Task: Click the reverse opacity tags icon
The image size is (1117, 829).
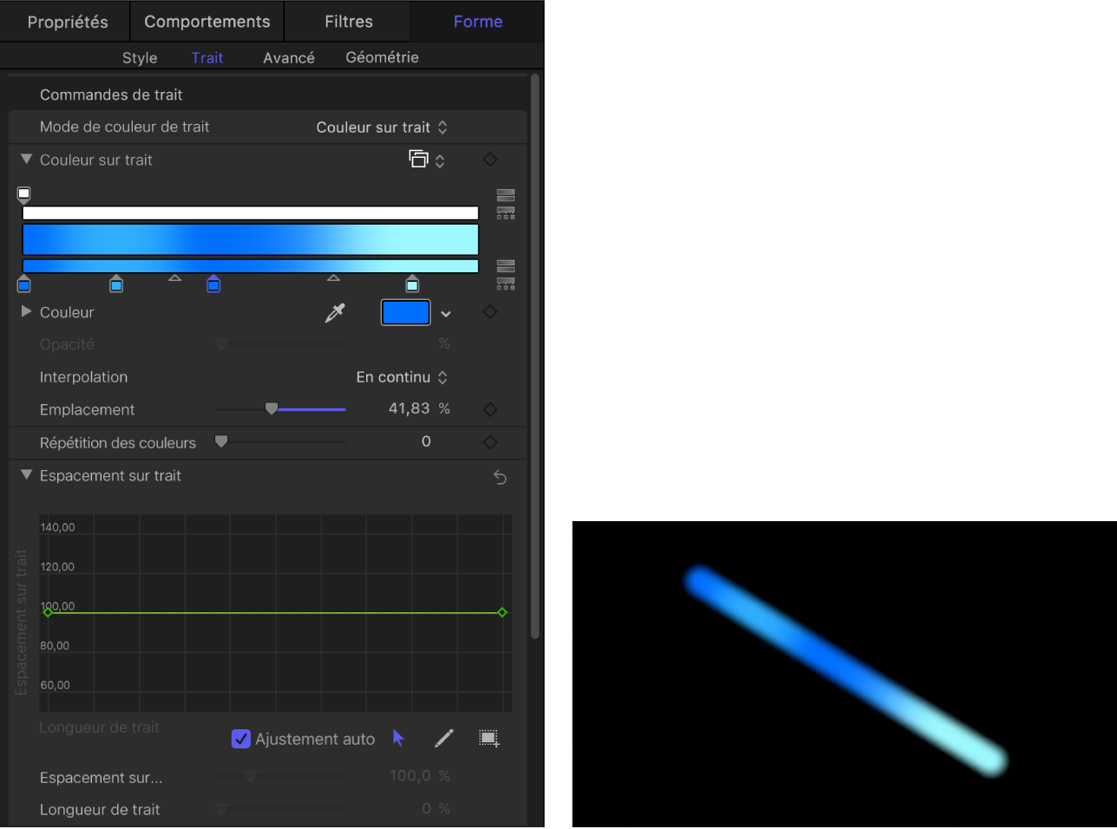Action: (506, 195)
